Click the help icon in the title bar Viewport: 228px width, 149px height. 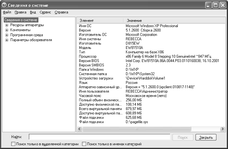pos(4,5)
